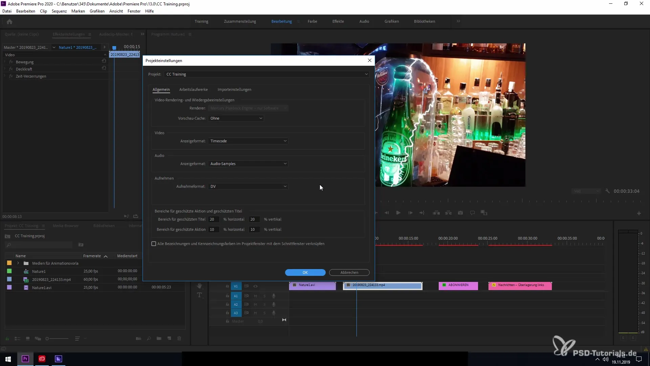
Task: Click the Home icon in top bar
Action: coord(9,22)
